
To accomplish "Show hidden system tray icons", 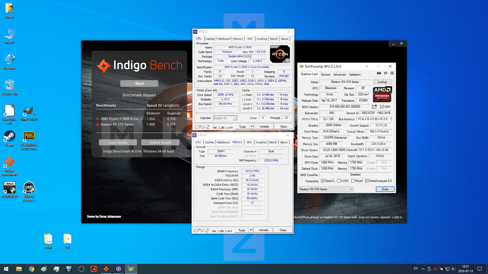I will point(423,269).
